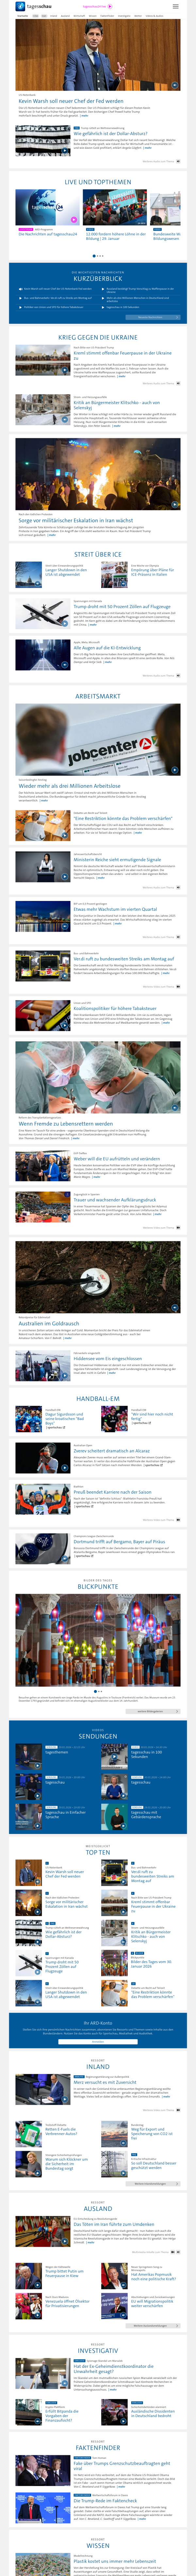Click the tagesschau logo in header

point(29,6)
